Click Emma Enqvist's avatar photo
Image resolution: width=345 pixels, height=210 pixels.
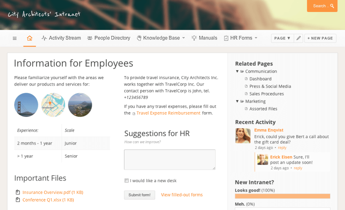click(243, 136)
